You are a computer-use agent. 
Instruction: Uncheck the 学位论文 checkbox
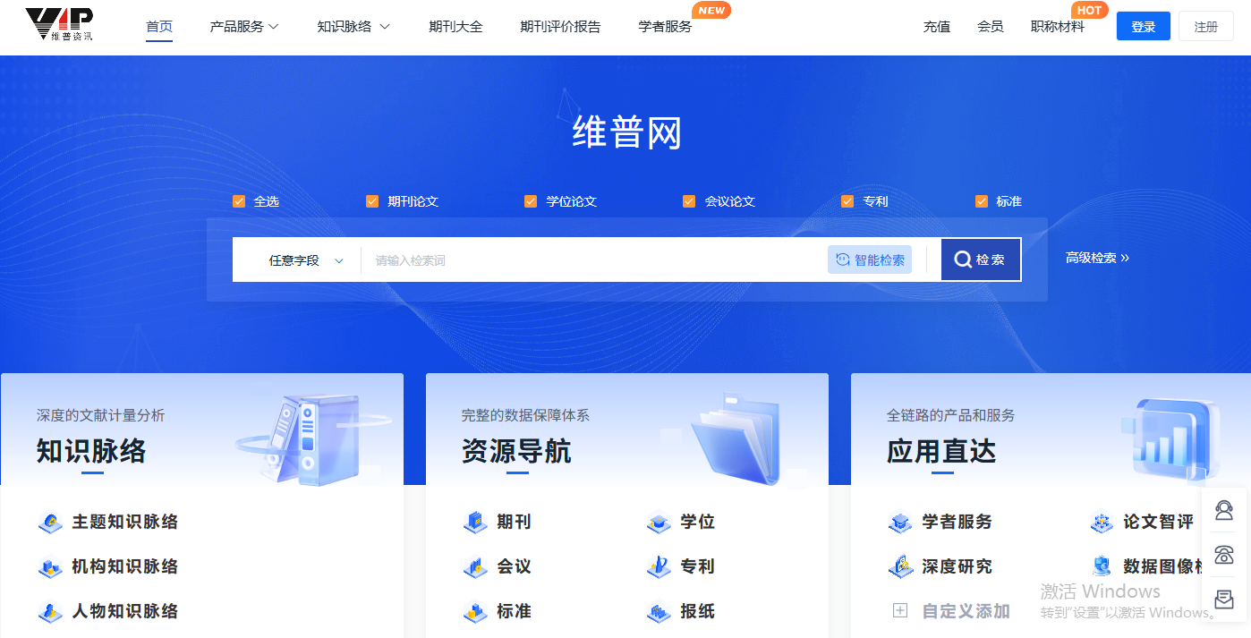[531, 201]
